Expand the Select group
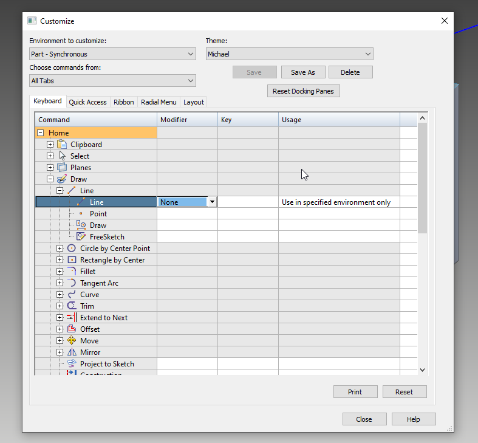The width and height of the screenshot is (478, 443). 50,156
